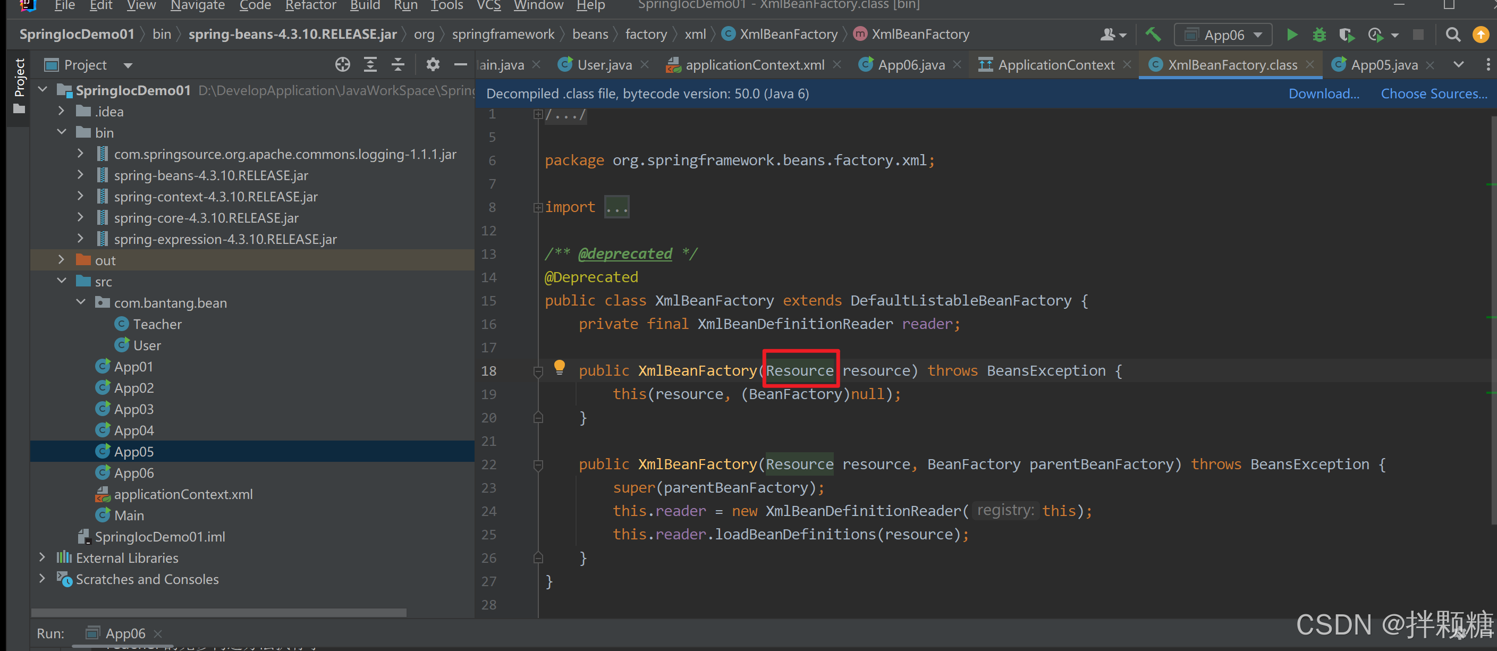
Task: Click the Download... sources link
Action: click(1323, 94)
